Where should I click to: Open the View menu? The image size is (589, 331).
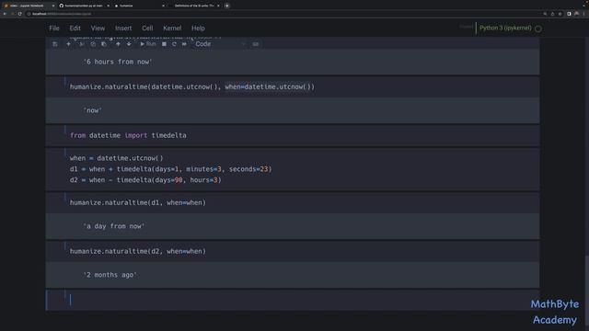pyautogui.click(x=98, y=29)
